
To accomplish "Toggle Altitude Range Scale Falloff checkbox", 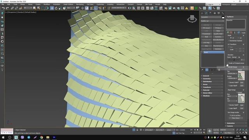I will click(228, 86).
